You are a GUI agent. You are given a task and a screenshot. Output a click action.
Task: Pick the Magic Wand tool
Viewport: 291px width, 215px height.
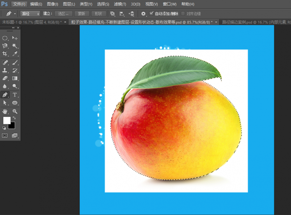point(15,46)
